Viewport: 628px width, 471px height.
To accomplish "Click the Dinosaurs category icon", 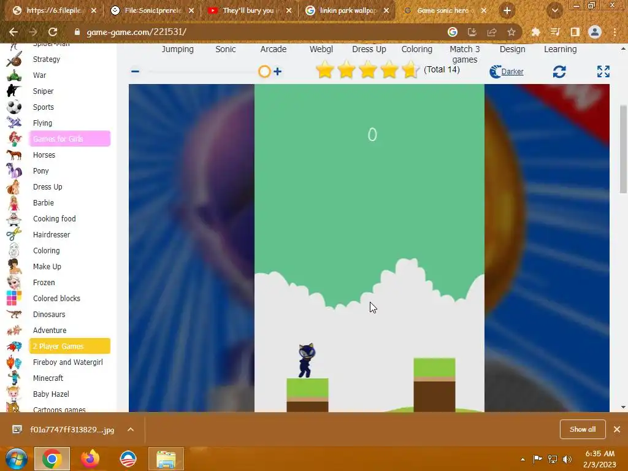I will [x=14, y=314].
